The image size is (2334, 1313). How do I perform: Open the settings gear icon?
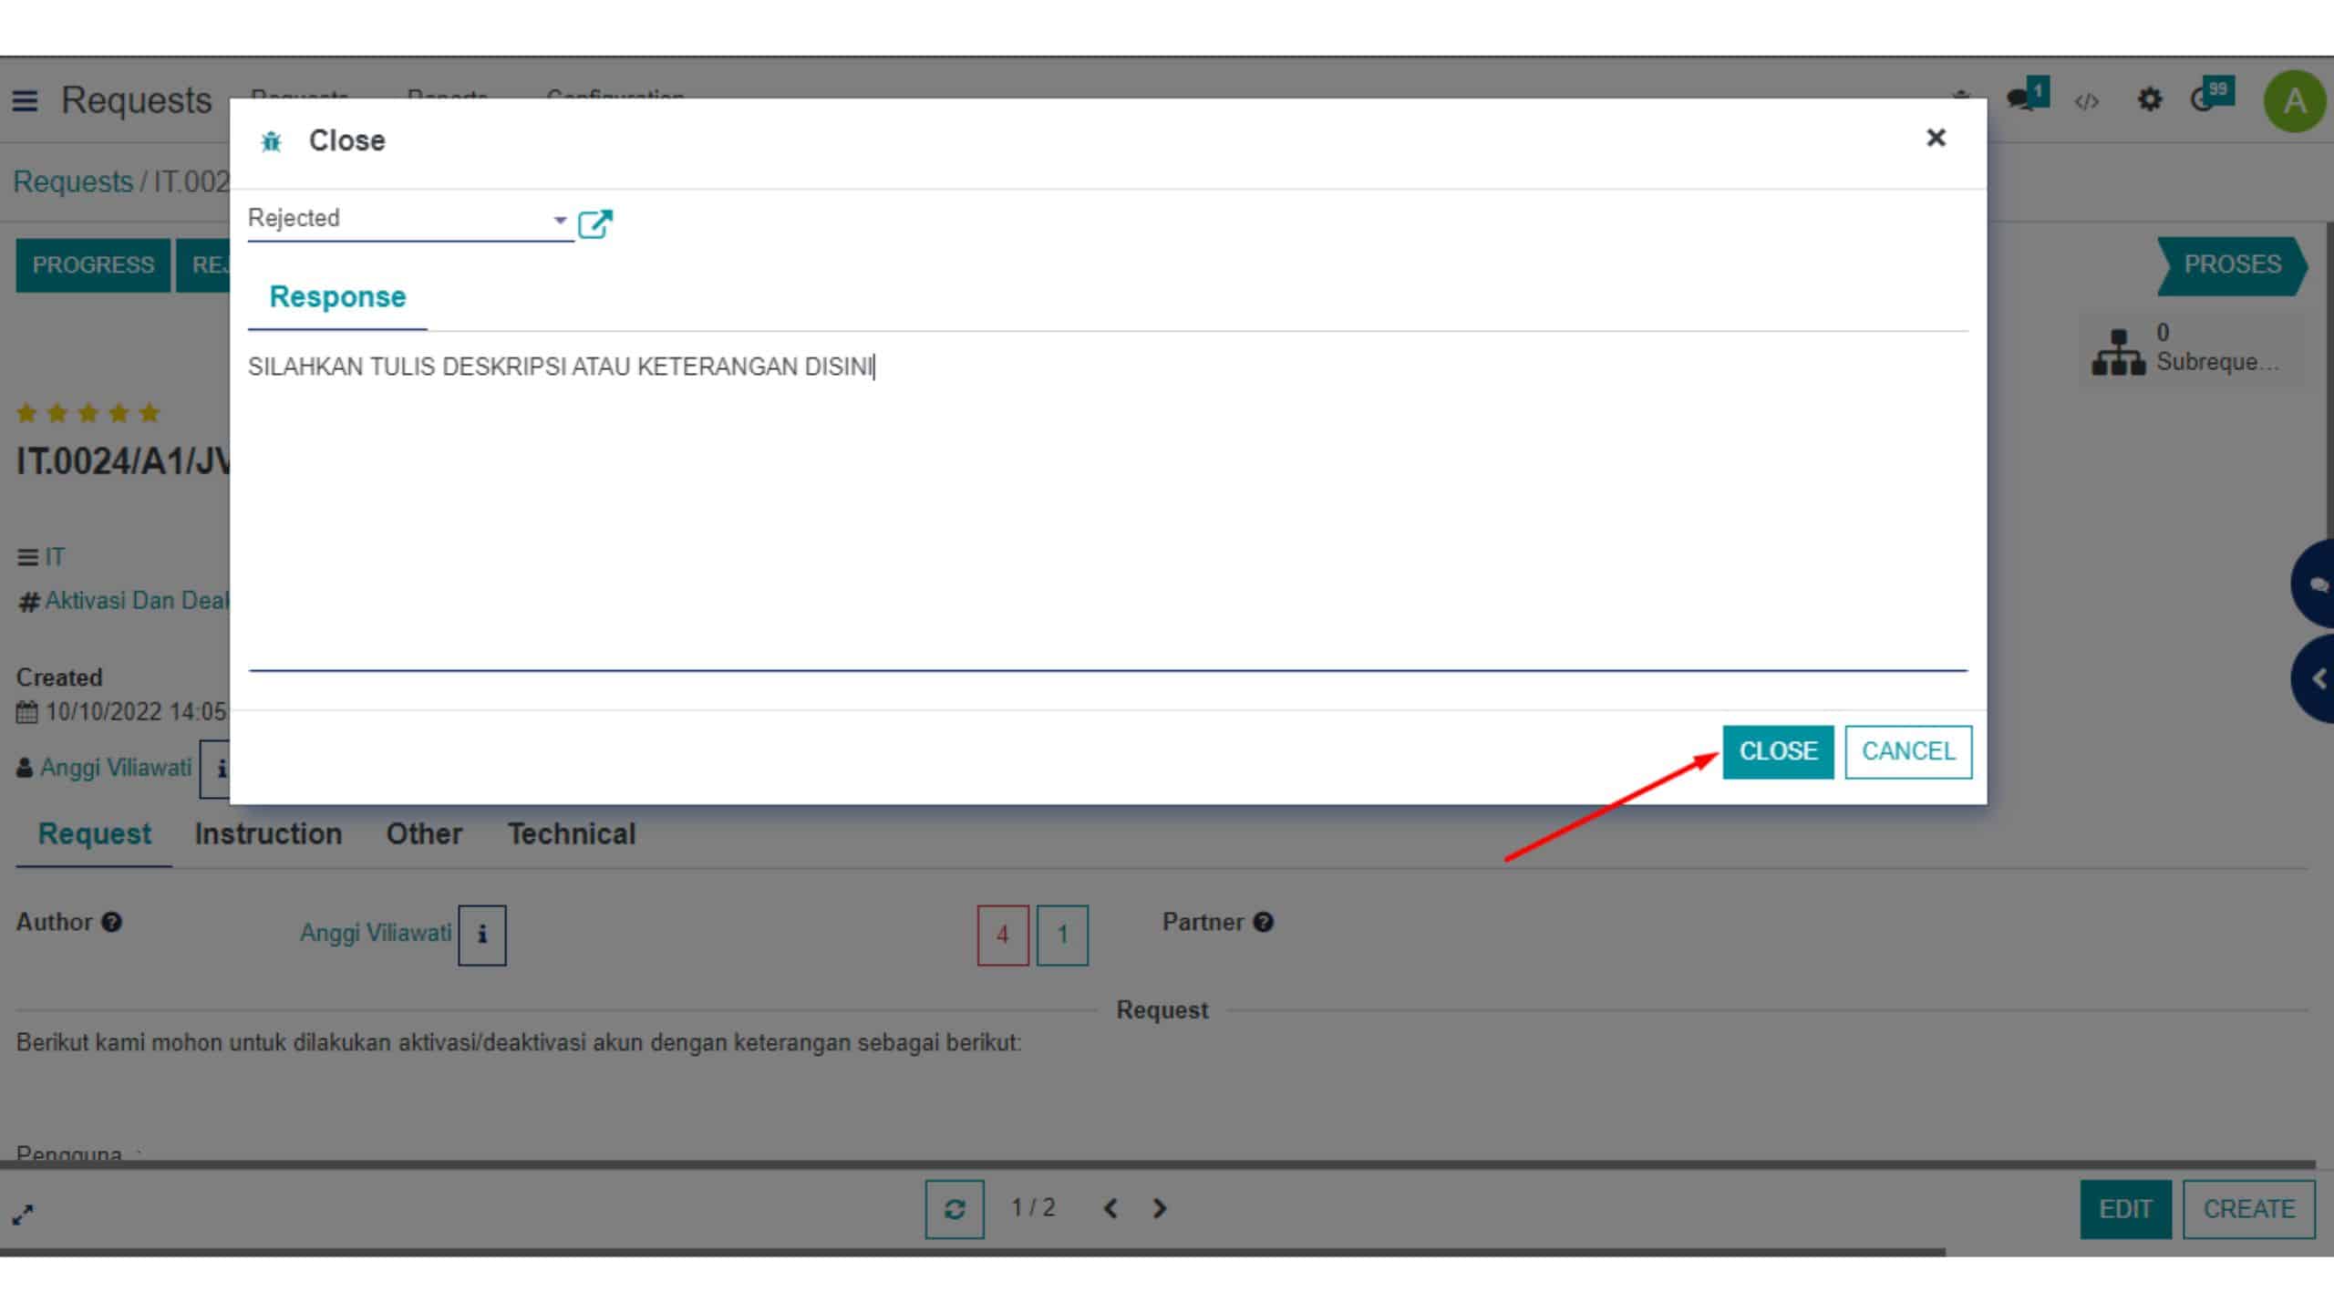click(2149, 99)
